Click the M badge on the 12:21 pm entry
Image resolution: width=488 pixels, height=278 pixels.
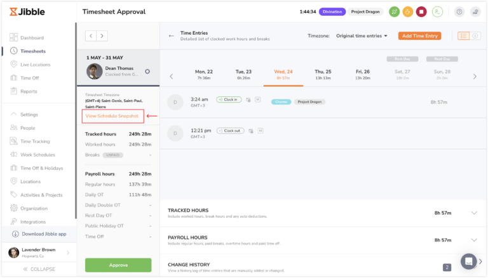tap(261, 130)
